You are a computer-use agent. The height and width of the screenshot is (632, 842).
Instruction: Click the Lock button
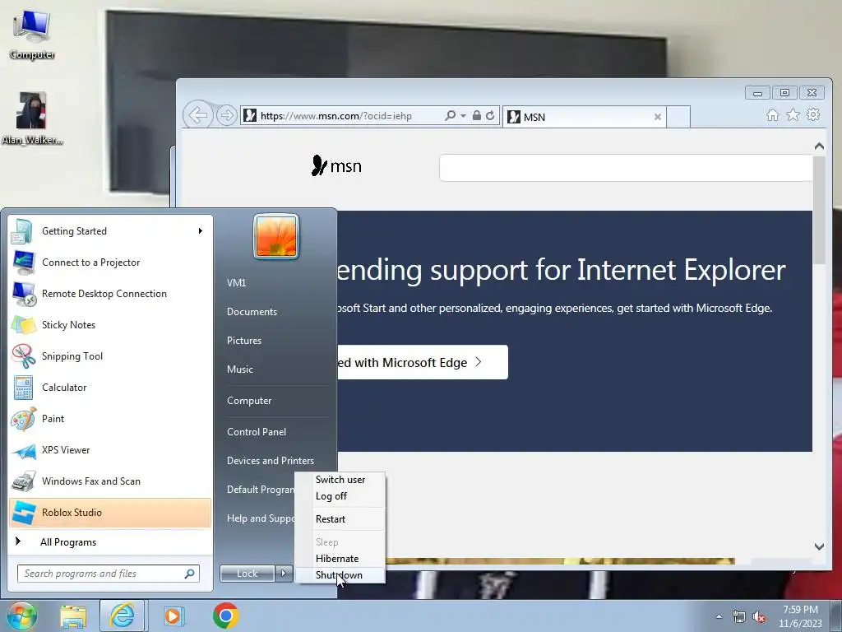tap(248, 574)
